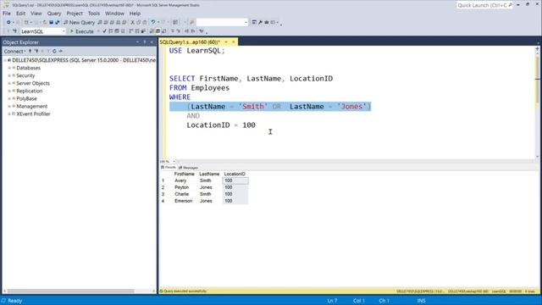Screen dimensions: 542x305
Task: Toggle Results to Grid output mode
Action: coord(158,31)
